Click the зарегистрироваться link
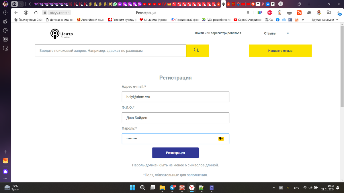Screen dimensions: 344x193 226,33
